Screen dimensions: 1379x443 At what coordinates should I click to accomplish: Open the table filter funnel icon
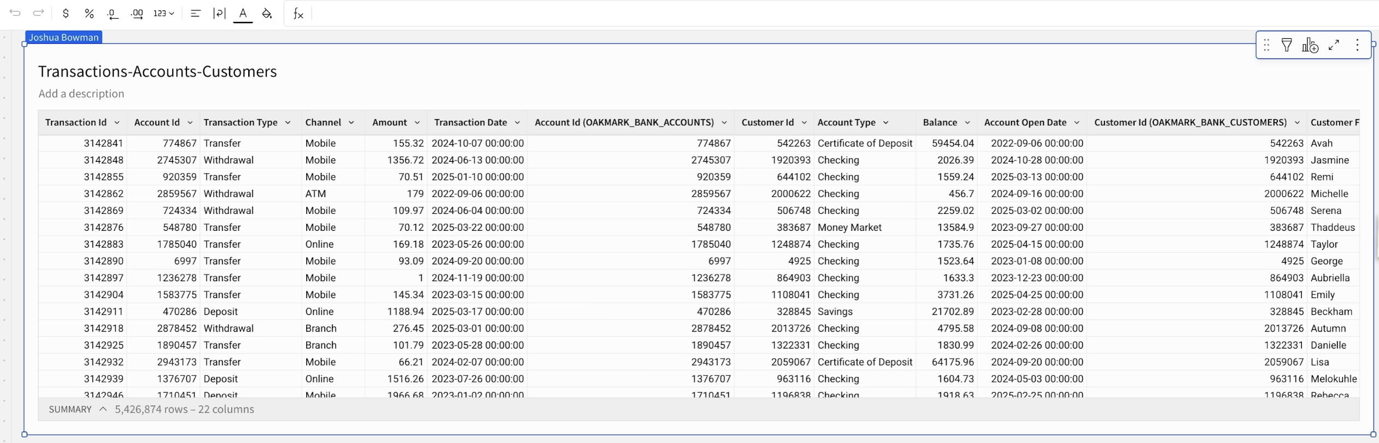pos(1287,45)
